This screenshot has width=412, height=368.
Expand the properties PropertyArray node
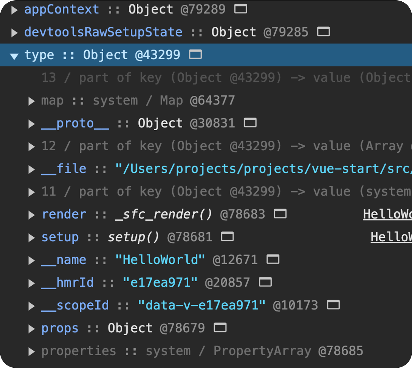[x=31, y=351]
